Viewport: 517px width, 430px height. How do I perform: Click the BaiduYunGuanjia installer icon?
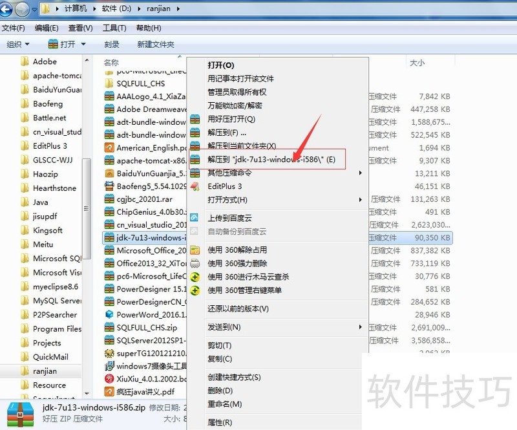pyautogui.click(x=109, y=173)
